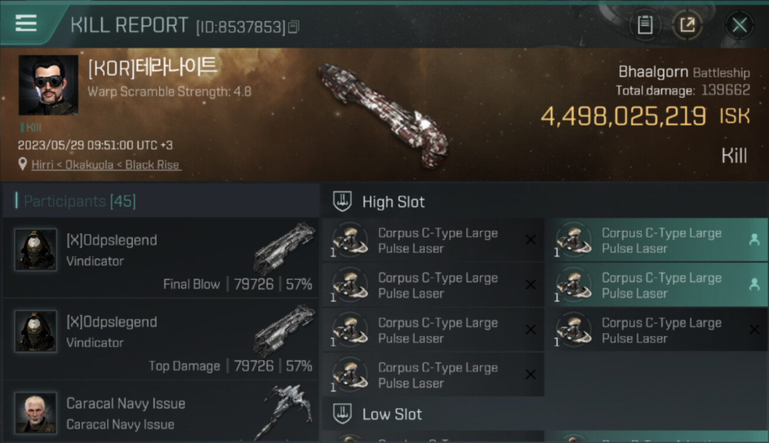Open the hamburger menu icon
Viewport: 769px width, 443px height.
coord(26,24)
